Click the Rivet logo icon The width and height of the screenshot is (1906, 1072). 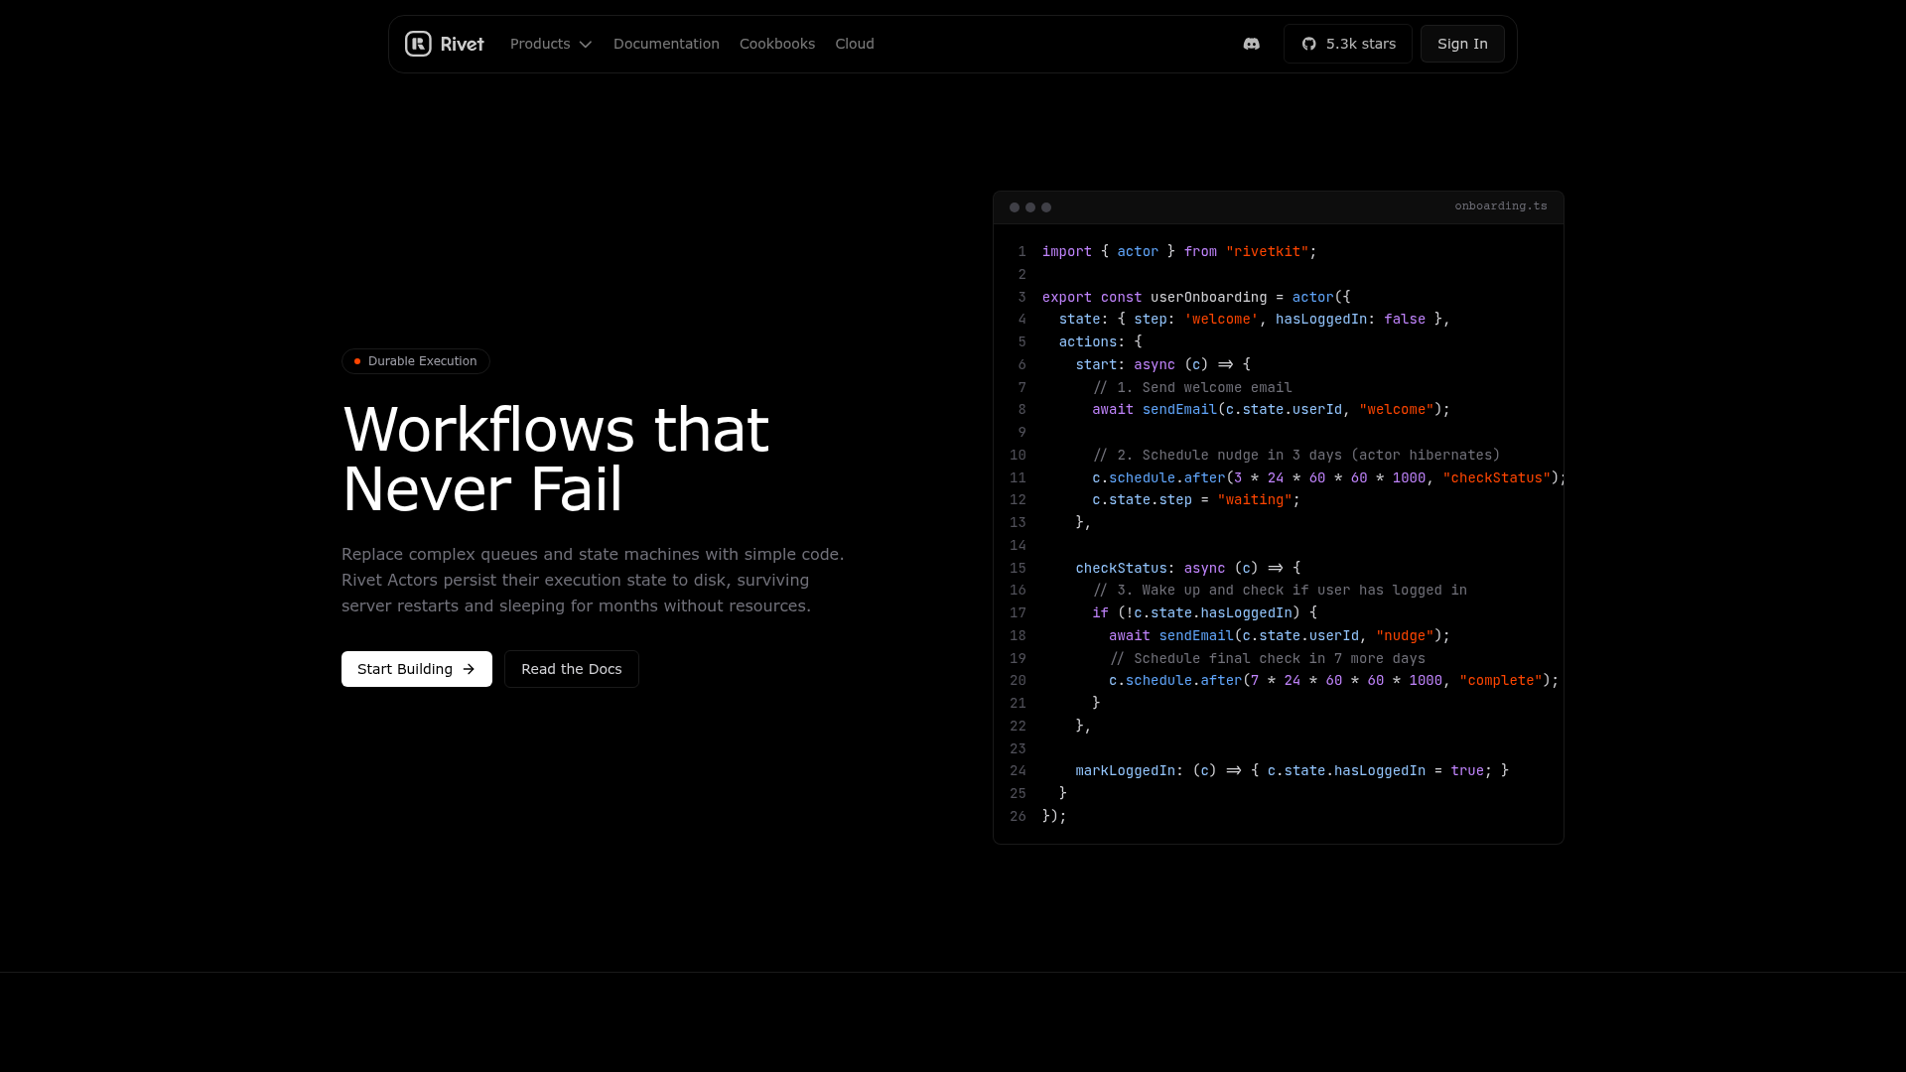[418, 44]
